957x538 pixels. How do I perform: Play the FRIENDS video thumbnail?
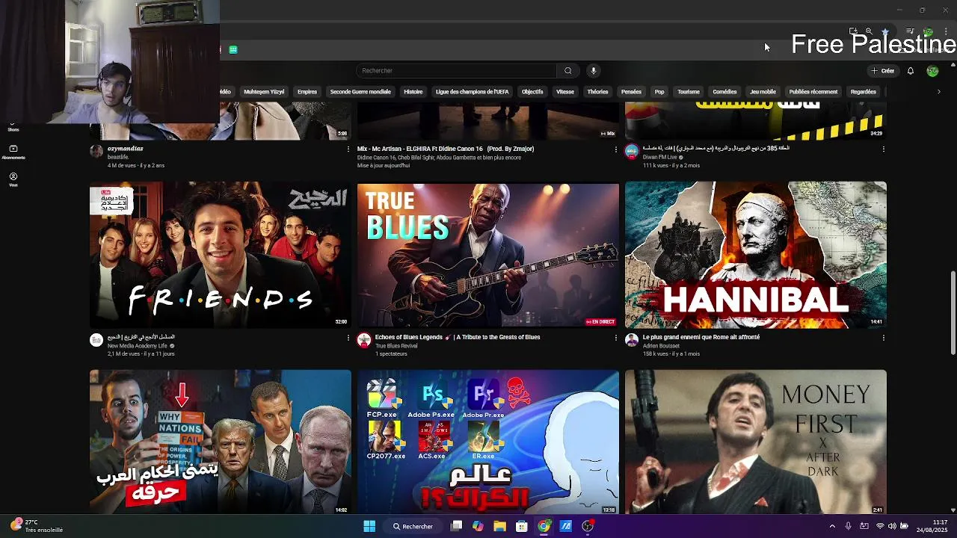click(x=221, y=255)
